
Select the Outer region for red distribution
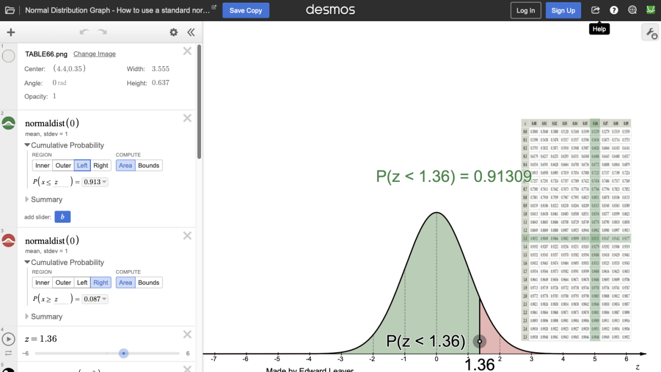[63, 283]
